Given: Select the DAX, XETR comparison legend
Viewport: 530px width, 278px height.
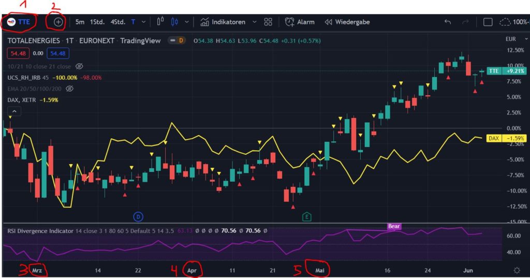Looking at the screenshot, I should click(22, 100).
